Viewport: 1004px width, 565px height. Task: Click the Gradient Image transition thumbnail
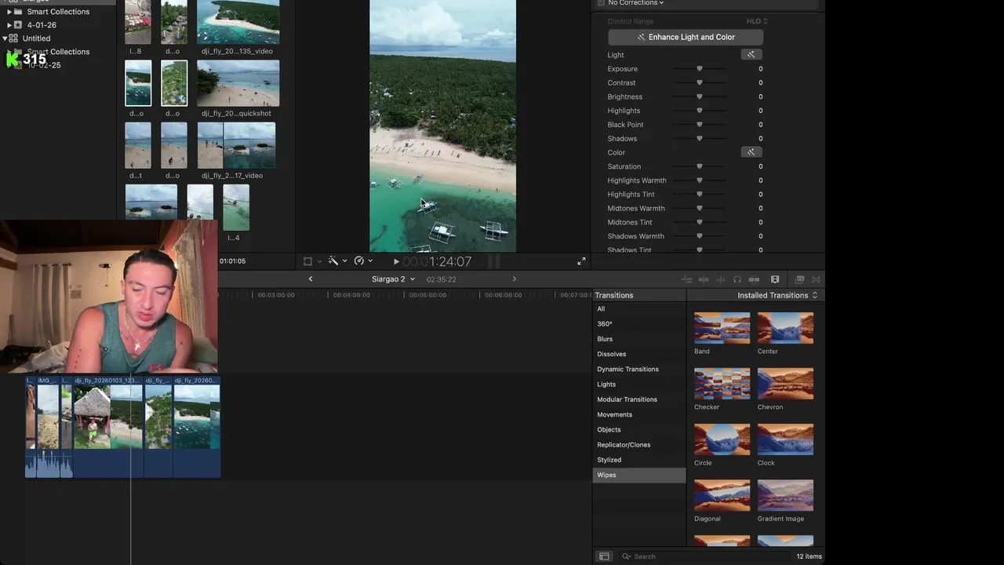pyautogui.click(x=785, y=495)
